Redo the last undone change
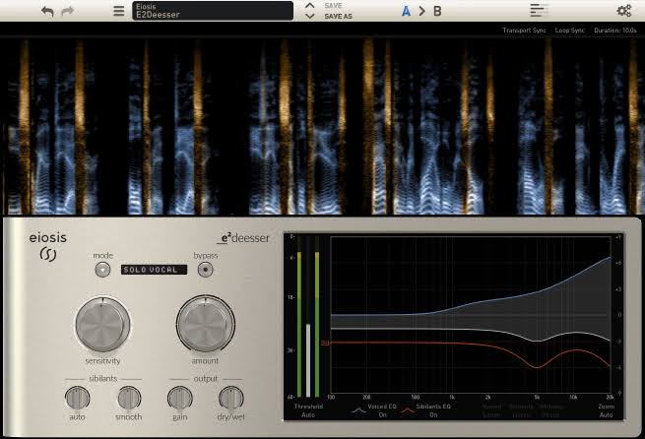645x439 pixels. coord(68,11)
